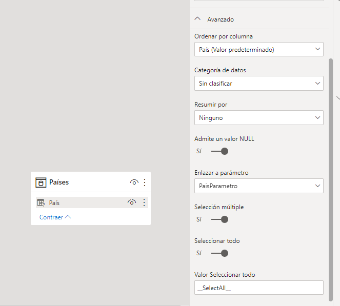Toggle visibility of the País column
The height and width of the screenshot is (306, 340).
pyautogui.click(x=132, y=203)
